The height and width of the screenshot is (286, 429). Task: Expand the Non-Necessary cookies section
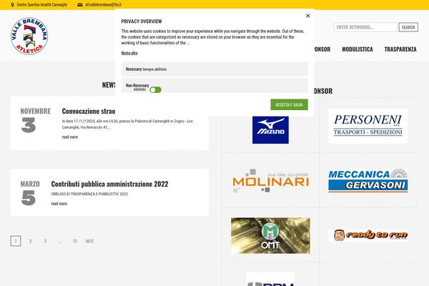214,86
